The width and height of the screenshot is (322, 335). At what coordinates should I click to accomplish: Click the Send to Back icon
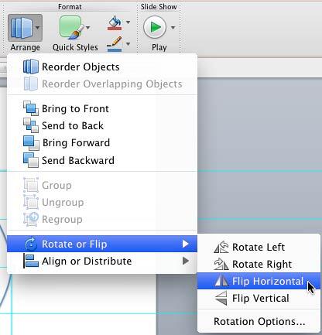click(31, 125)
